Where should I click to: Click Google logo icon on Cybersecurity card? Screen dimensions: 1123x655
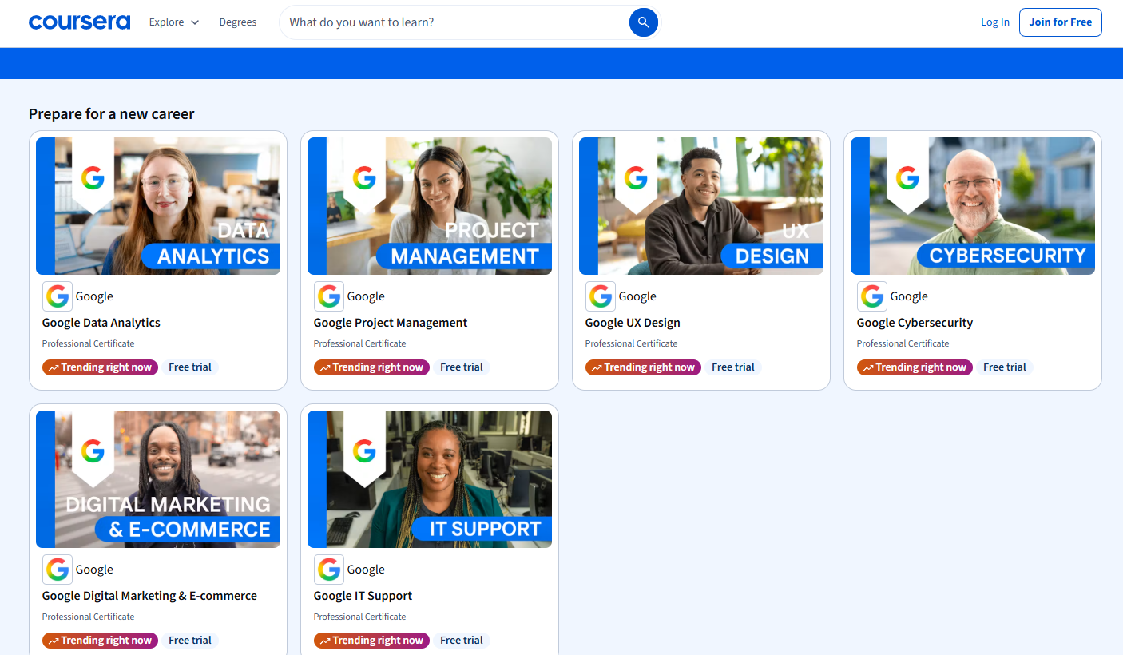pyautogui.click(x=872, y=296)
